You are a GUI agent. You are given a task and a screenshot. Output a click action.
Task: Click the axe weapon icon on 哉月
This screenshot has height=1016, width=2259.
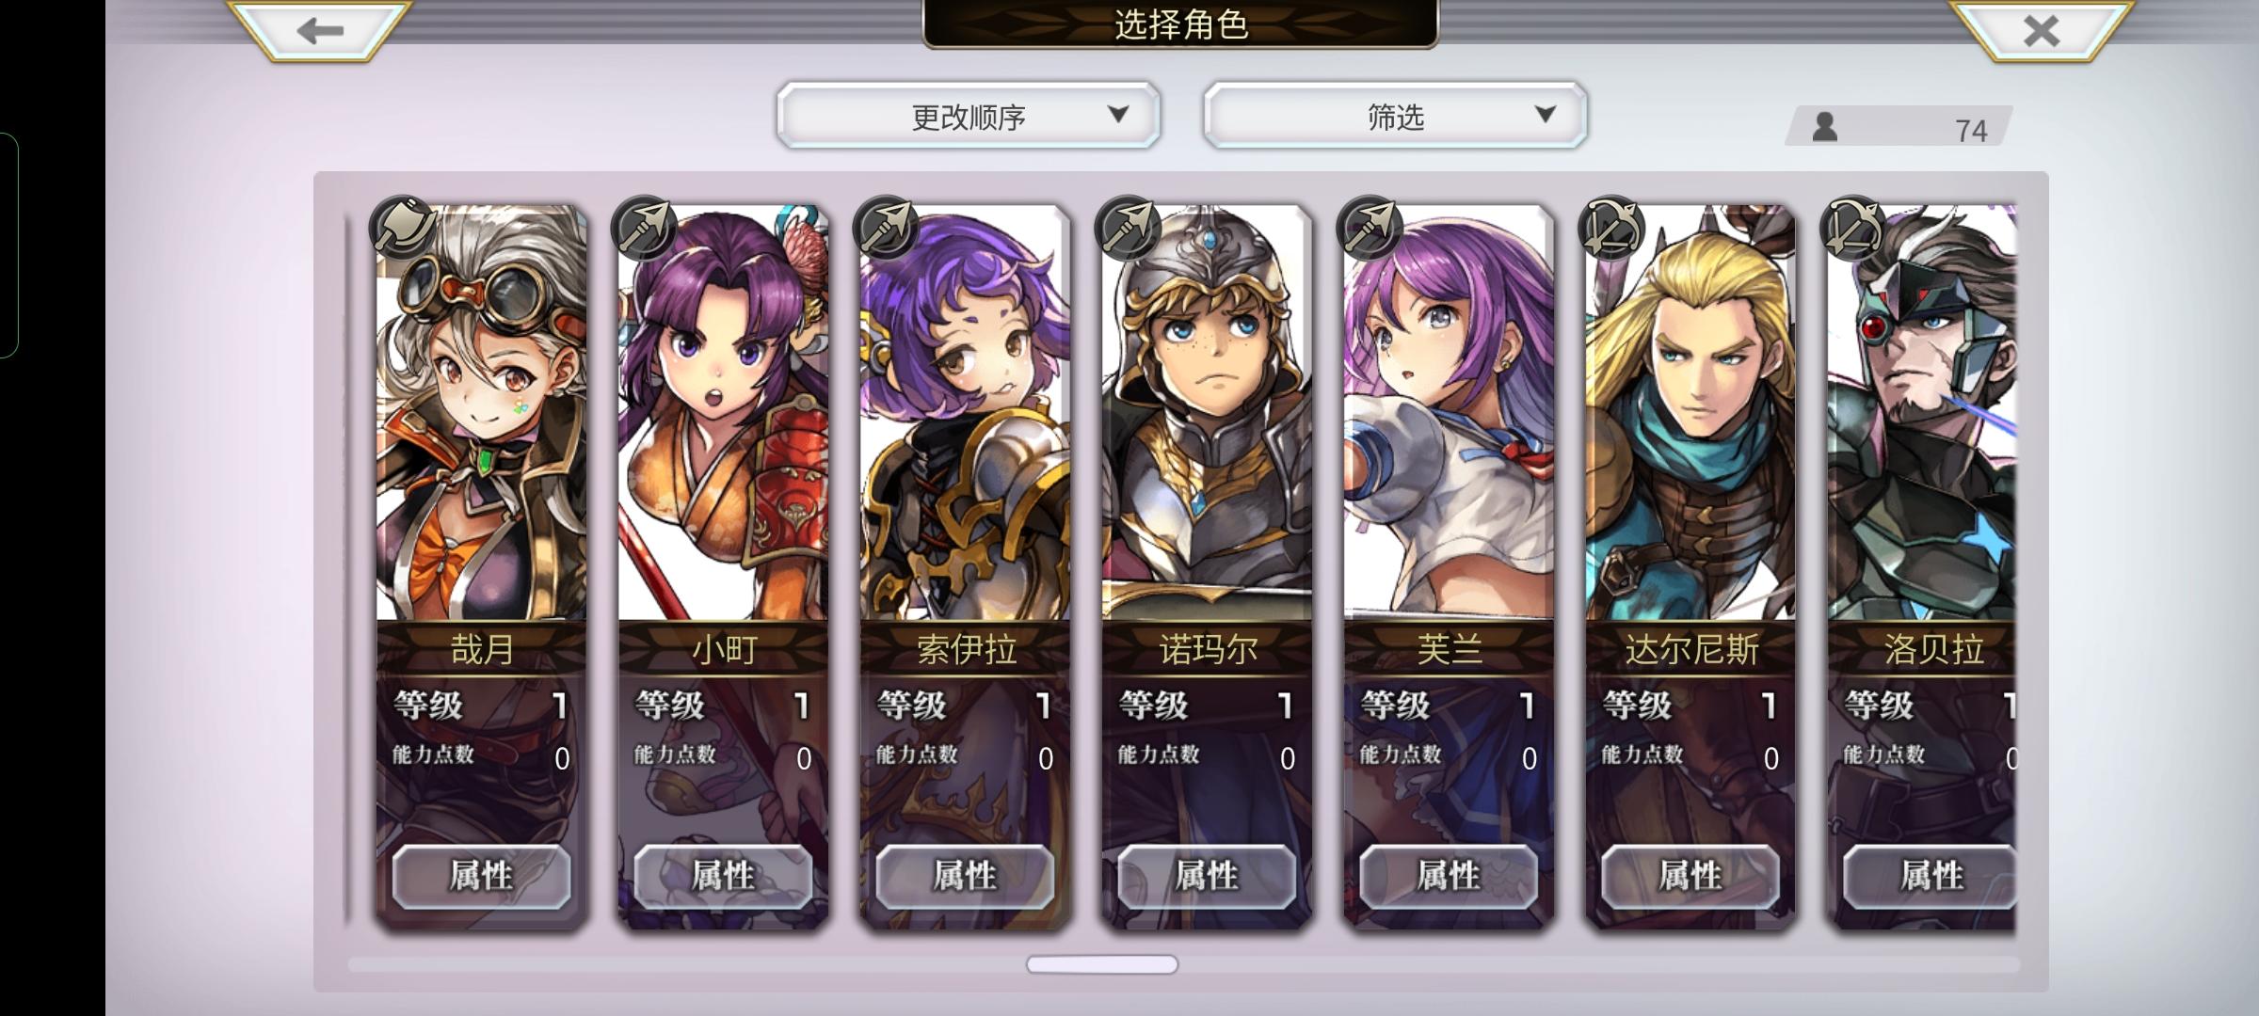pos(403,229)
